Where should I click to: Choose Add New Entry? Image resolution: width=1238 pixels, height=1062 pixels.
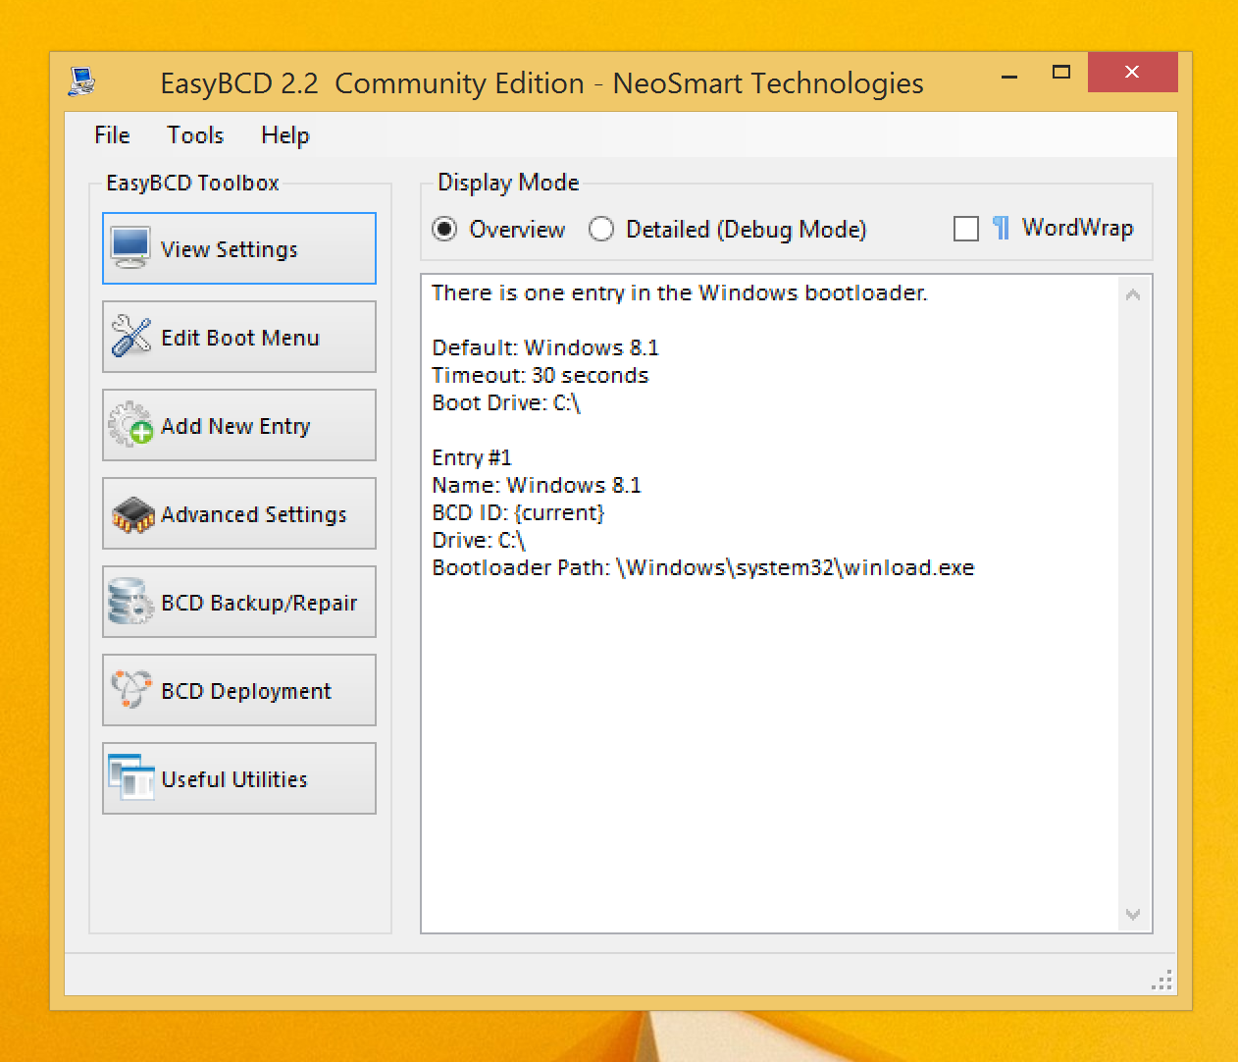239,425
